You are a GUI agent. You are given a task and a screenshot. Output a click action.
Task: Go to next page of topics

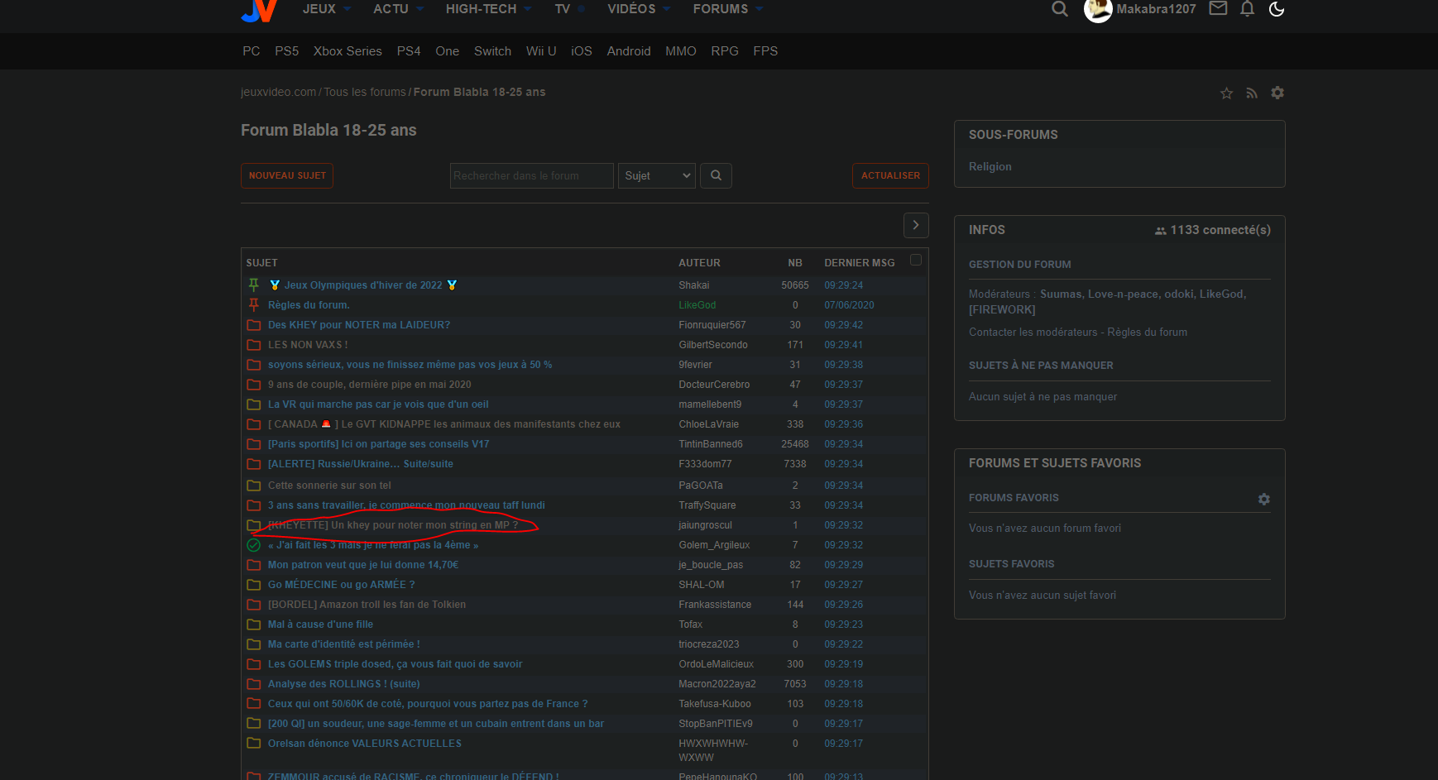pos(915,225)
